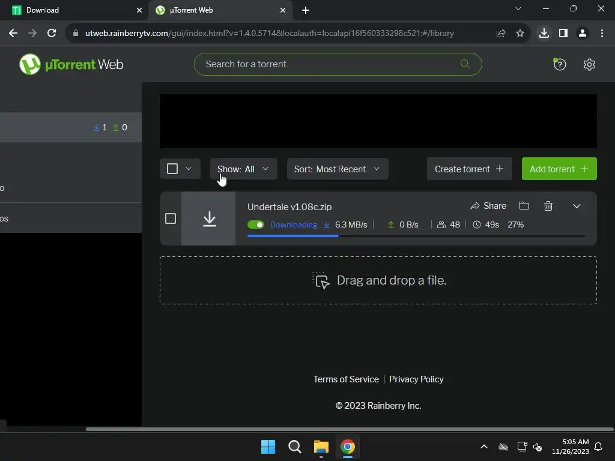Open Chrome profile avatar

583,34
